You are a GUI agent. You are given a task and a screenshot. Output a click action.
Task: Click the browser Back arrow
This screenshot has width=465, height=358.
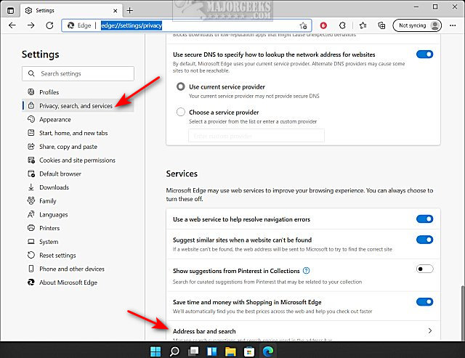coord(12,25)
